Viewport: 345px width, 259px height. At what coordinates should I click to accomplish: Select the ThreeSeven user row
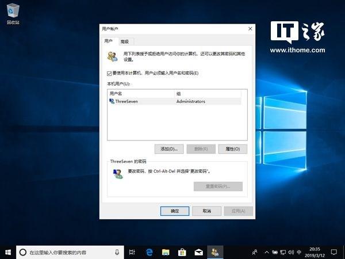click(x=175, y=101)
